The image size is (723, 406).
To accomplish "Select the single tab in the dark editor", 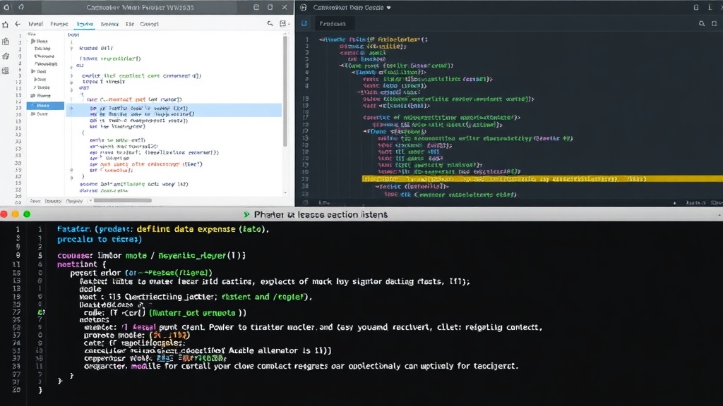I will (333, 23).
